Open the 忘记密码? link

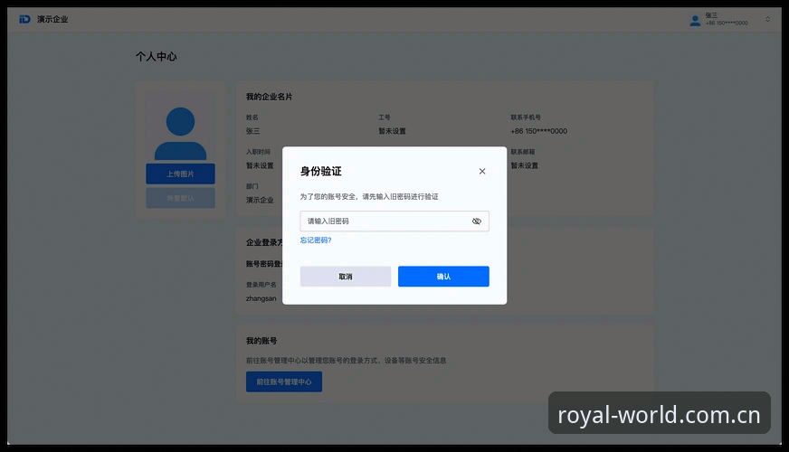pos(316,240)
